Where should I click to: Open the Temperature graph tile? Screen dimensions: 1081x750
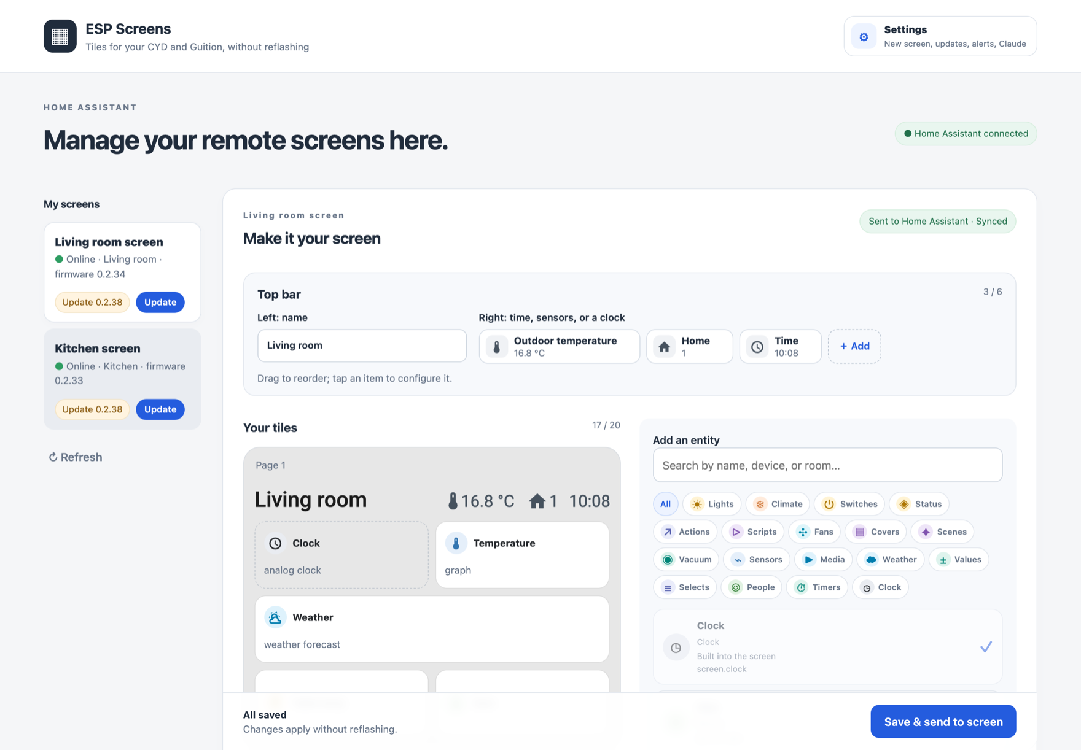point(522,555)
